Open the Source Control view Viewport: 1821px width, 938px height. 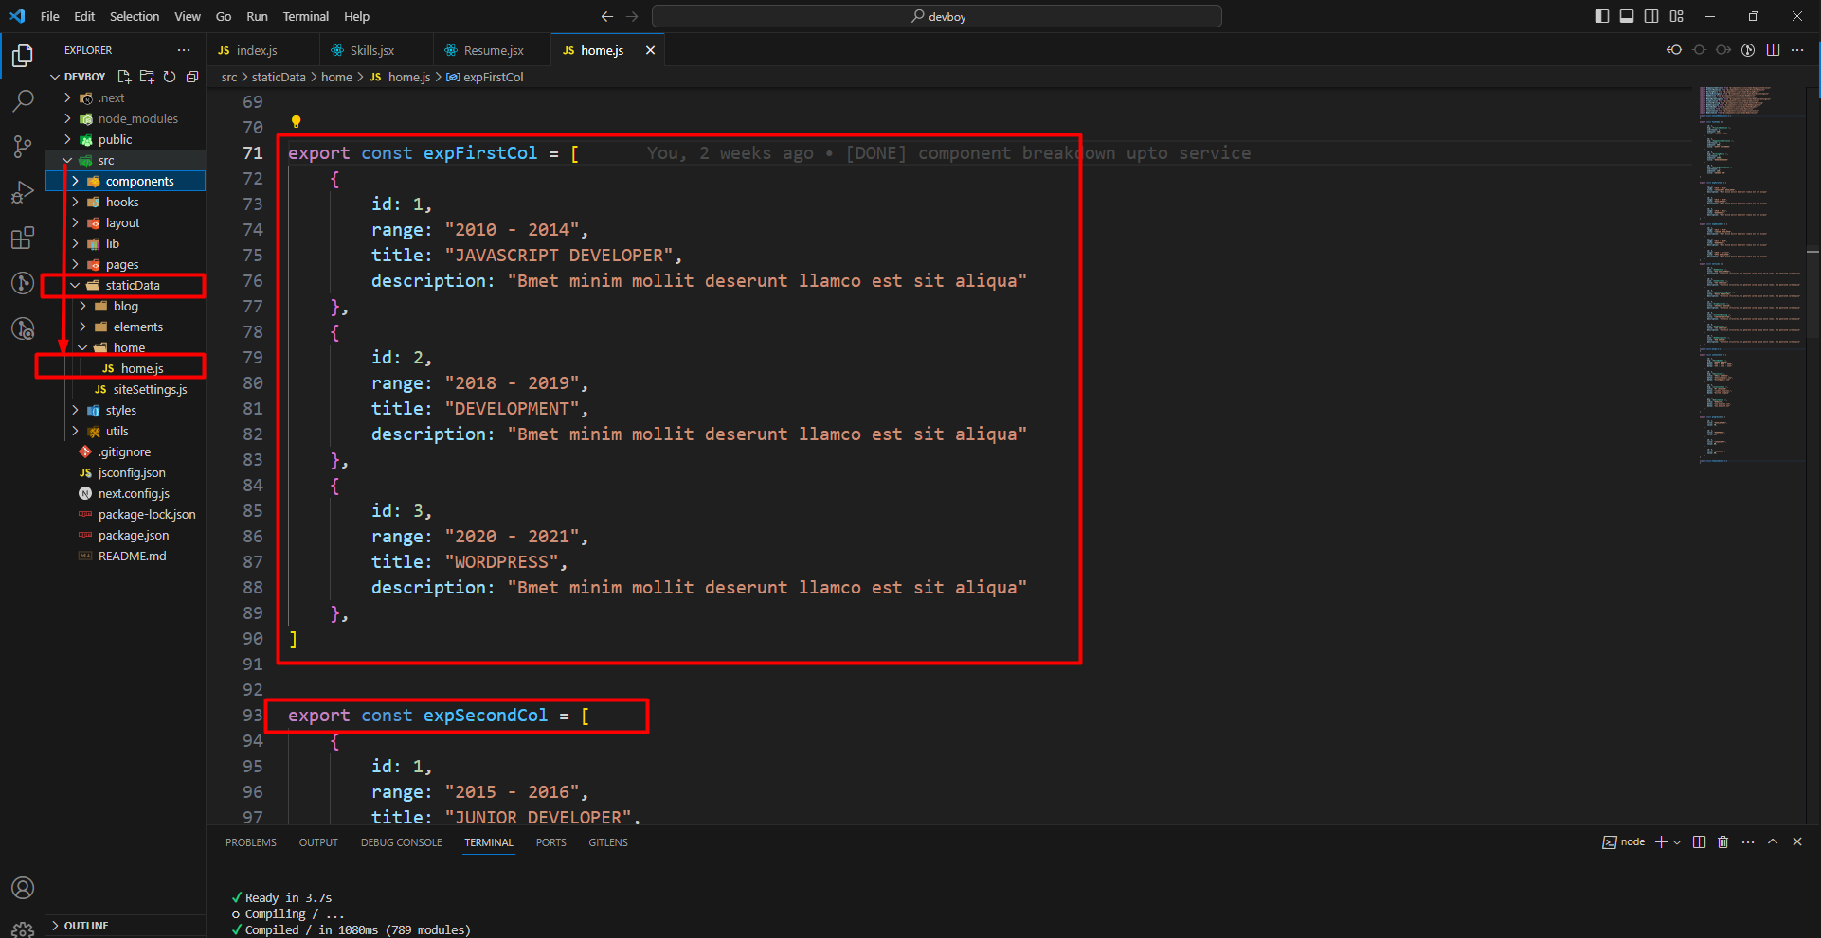coord(23,146)
